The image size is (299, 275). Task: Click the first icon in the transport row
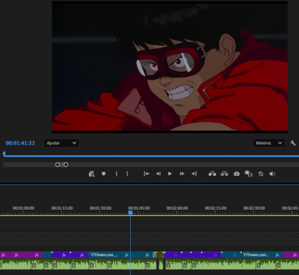click(91, 174)
